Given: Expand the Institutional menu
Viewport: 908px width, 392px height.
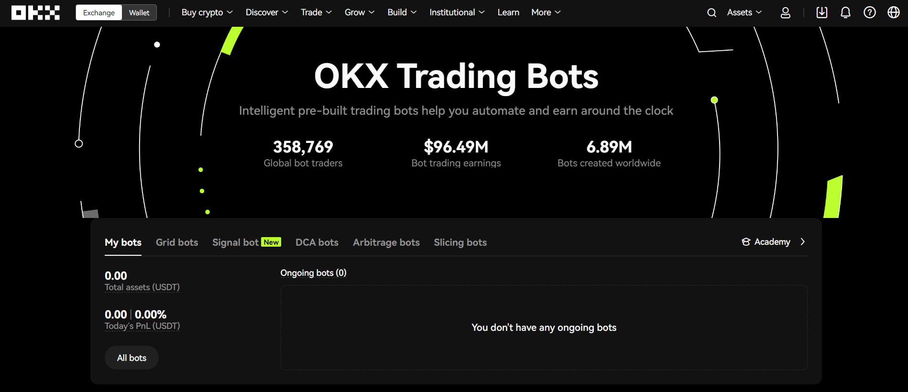Looking at the screenshot, I should click(x=457, y=12).
